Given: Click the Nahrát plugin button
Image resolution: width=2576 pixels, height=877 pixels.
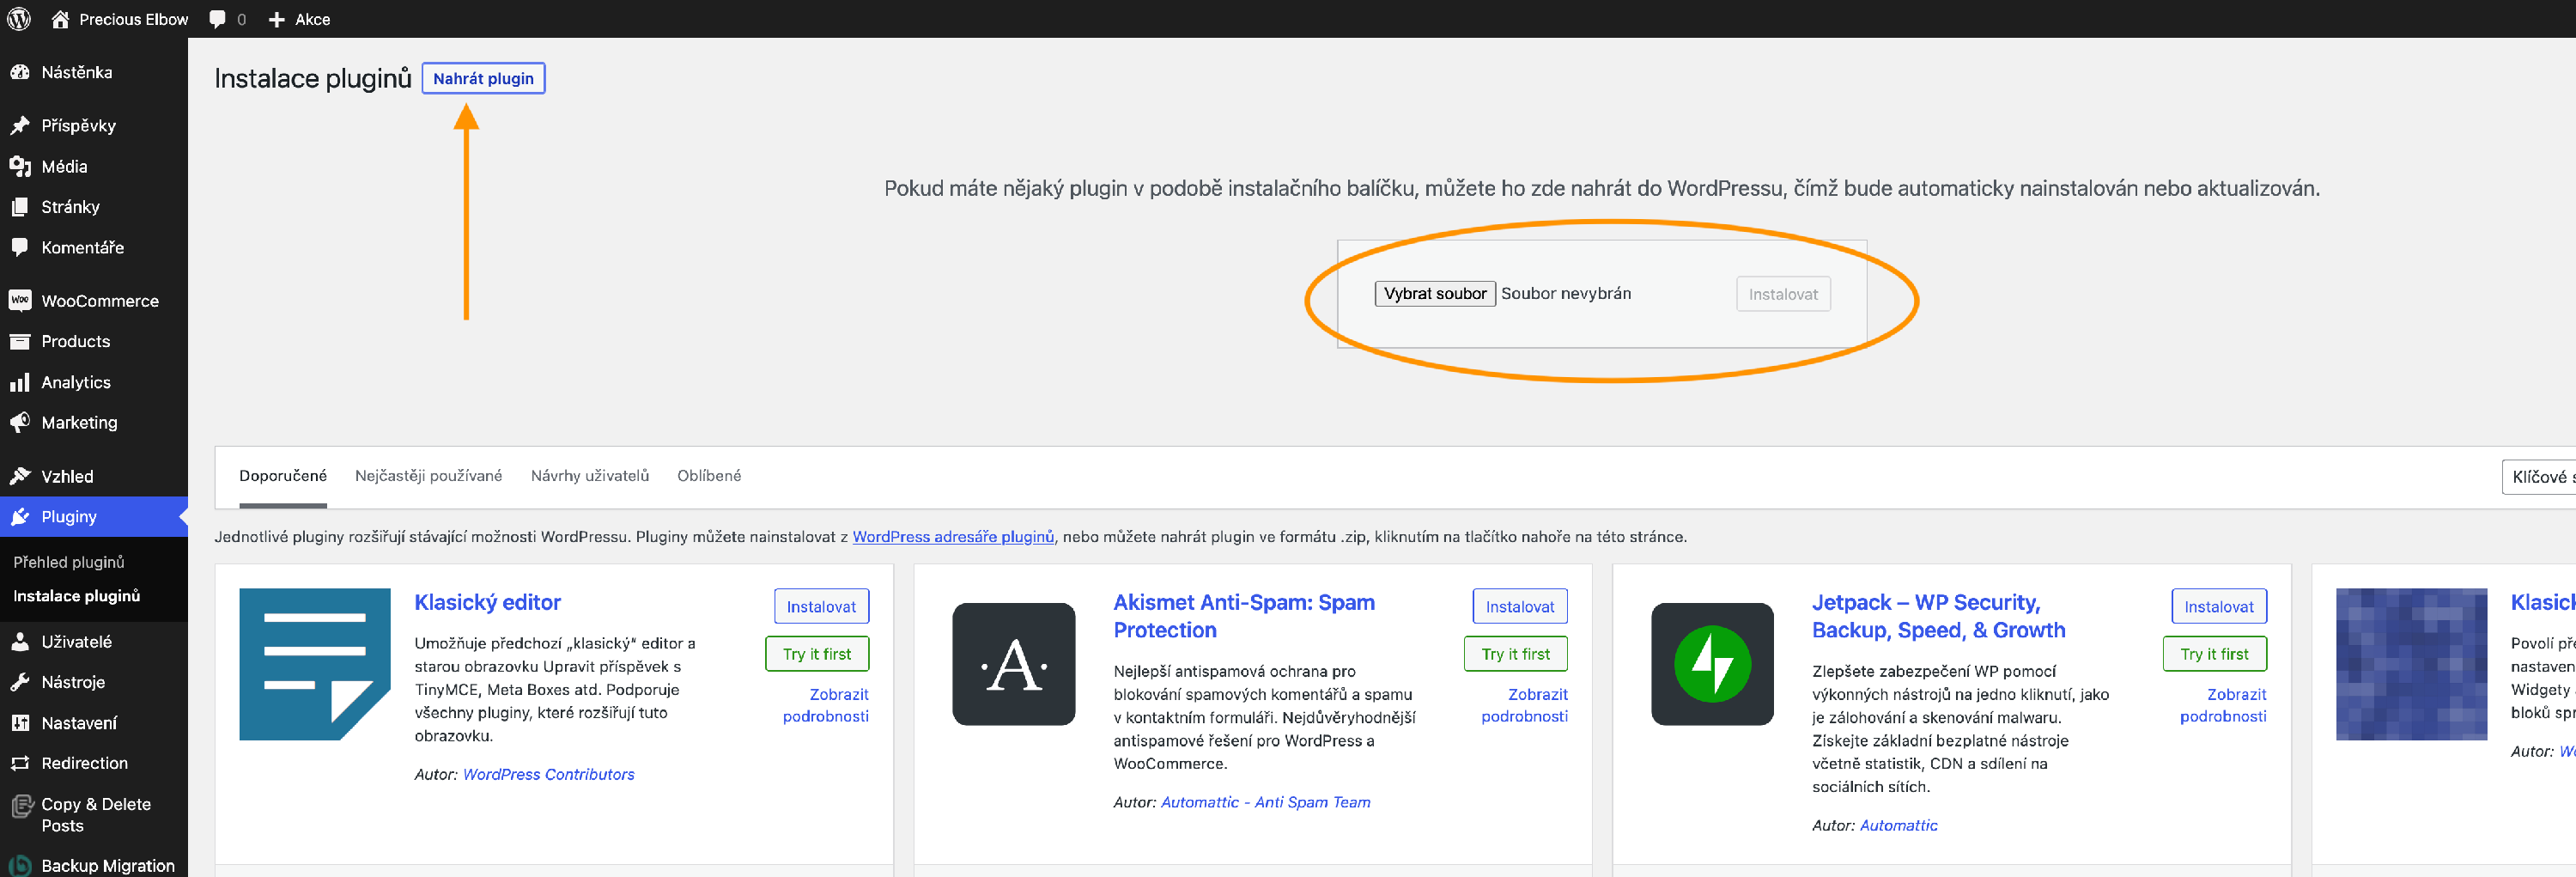Looking at the screenshot, I should click(x=483, y=78).
